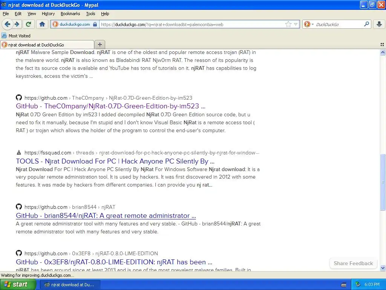Viewport: 386px width, 290px height.
Task: Open a new tab with plus button
Action: pyautogui.click(x=100, y=45)
